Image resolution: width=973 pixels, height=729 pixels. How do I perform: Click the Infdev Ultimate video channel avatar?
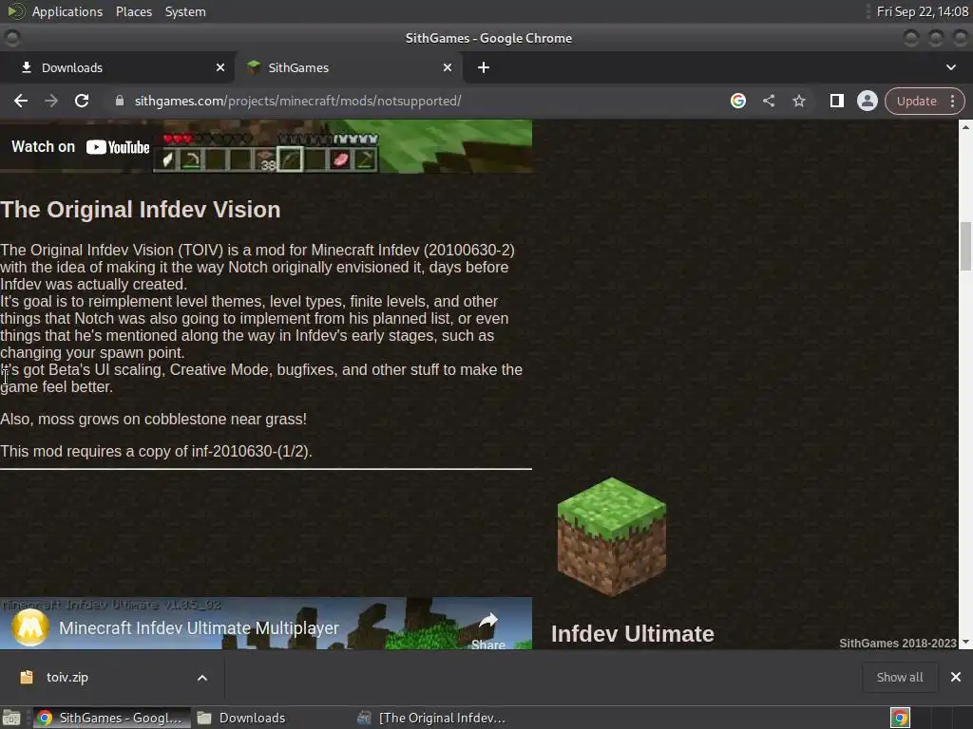29,626
